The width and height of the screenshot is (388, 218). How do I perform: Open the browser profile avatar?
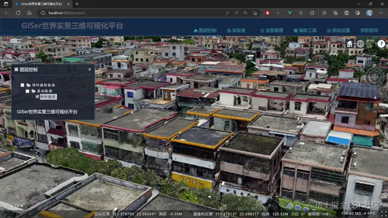[369, 13]
